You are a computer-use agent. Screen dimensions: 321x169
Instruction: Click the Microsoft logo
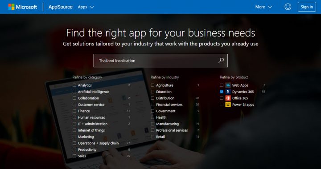pos(23,7)
